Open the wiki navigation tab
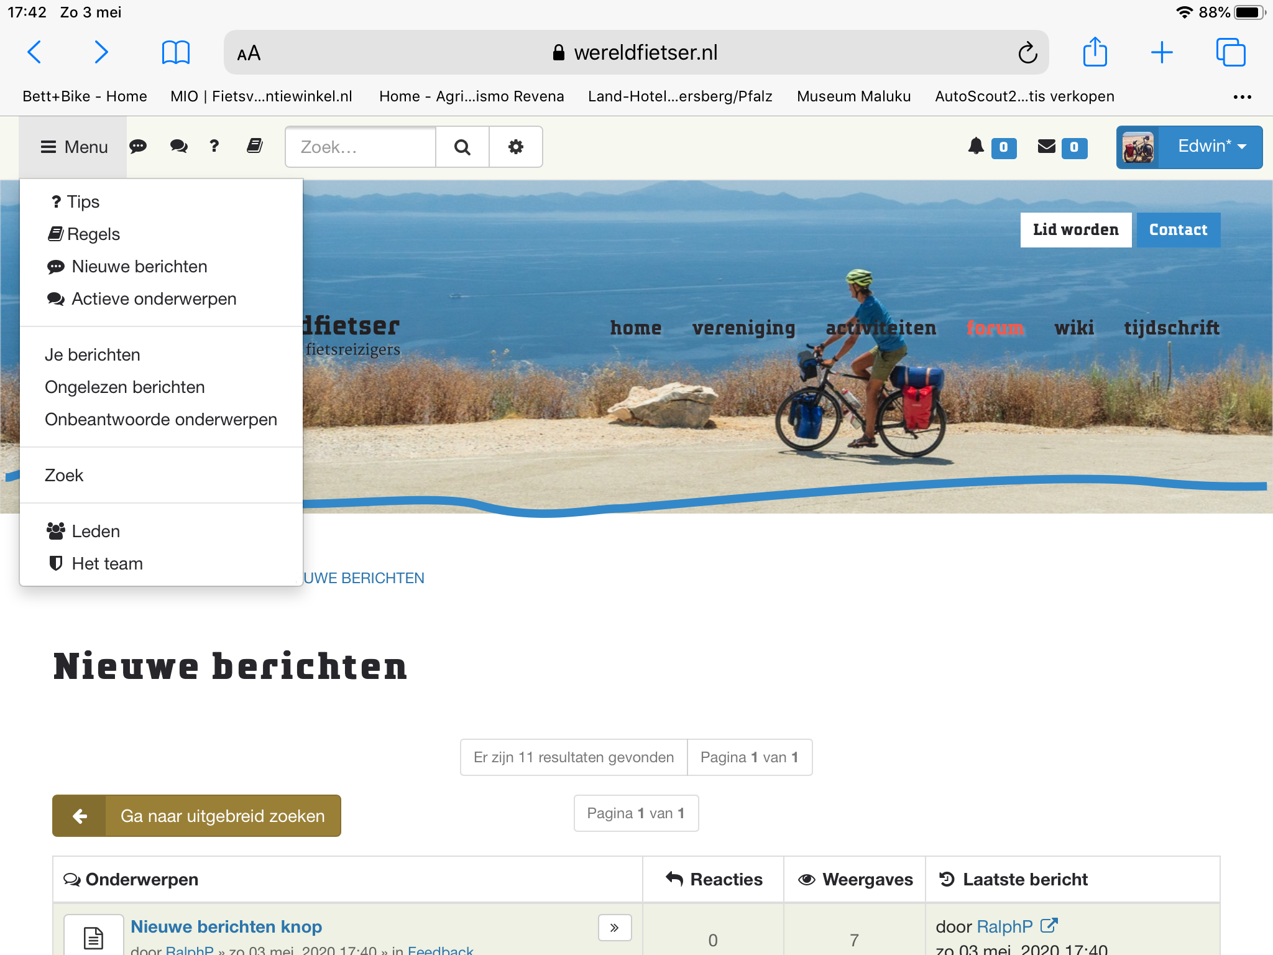The height and width of the screenshot is (955, 1273). coord(1073,328)
